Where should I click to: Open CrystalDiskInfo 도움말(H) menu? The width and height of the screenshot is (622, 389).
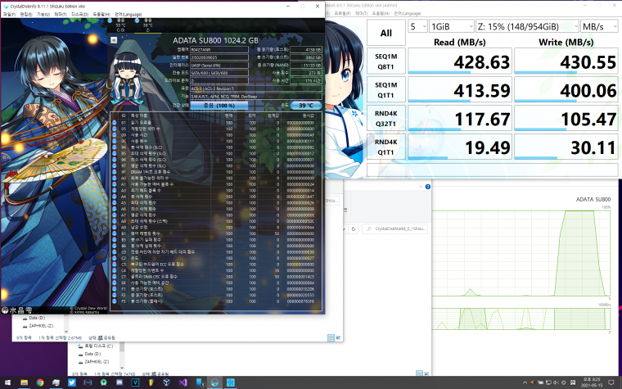click(101, 14)
